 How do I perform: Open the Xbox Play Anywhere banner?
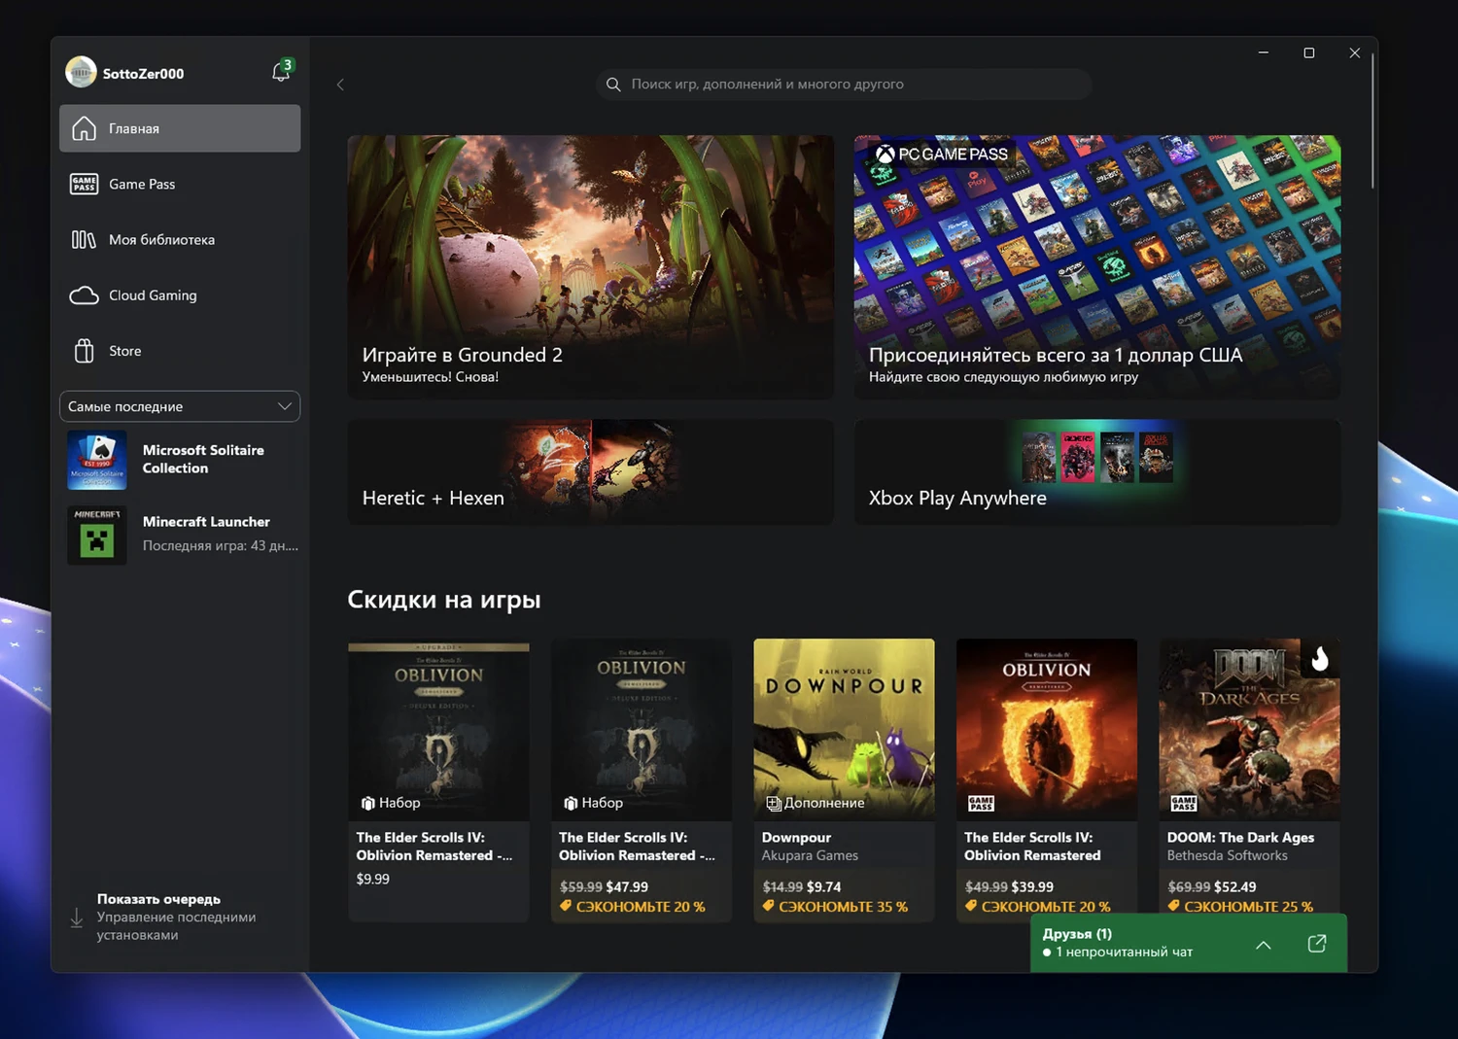tap(1096, 472)
